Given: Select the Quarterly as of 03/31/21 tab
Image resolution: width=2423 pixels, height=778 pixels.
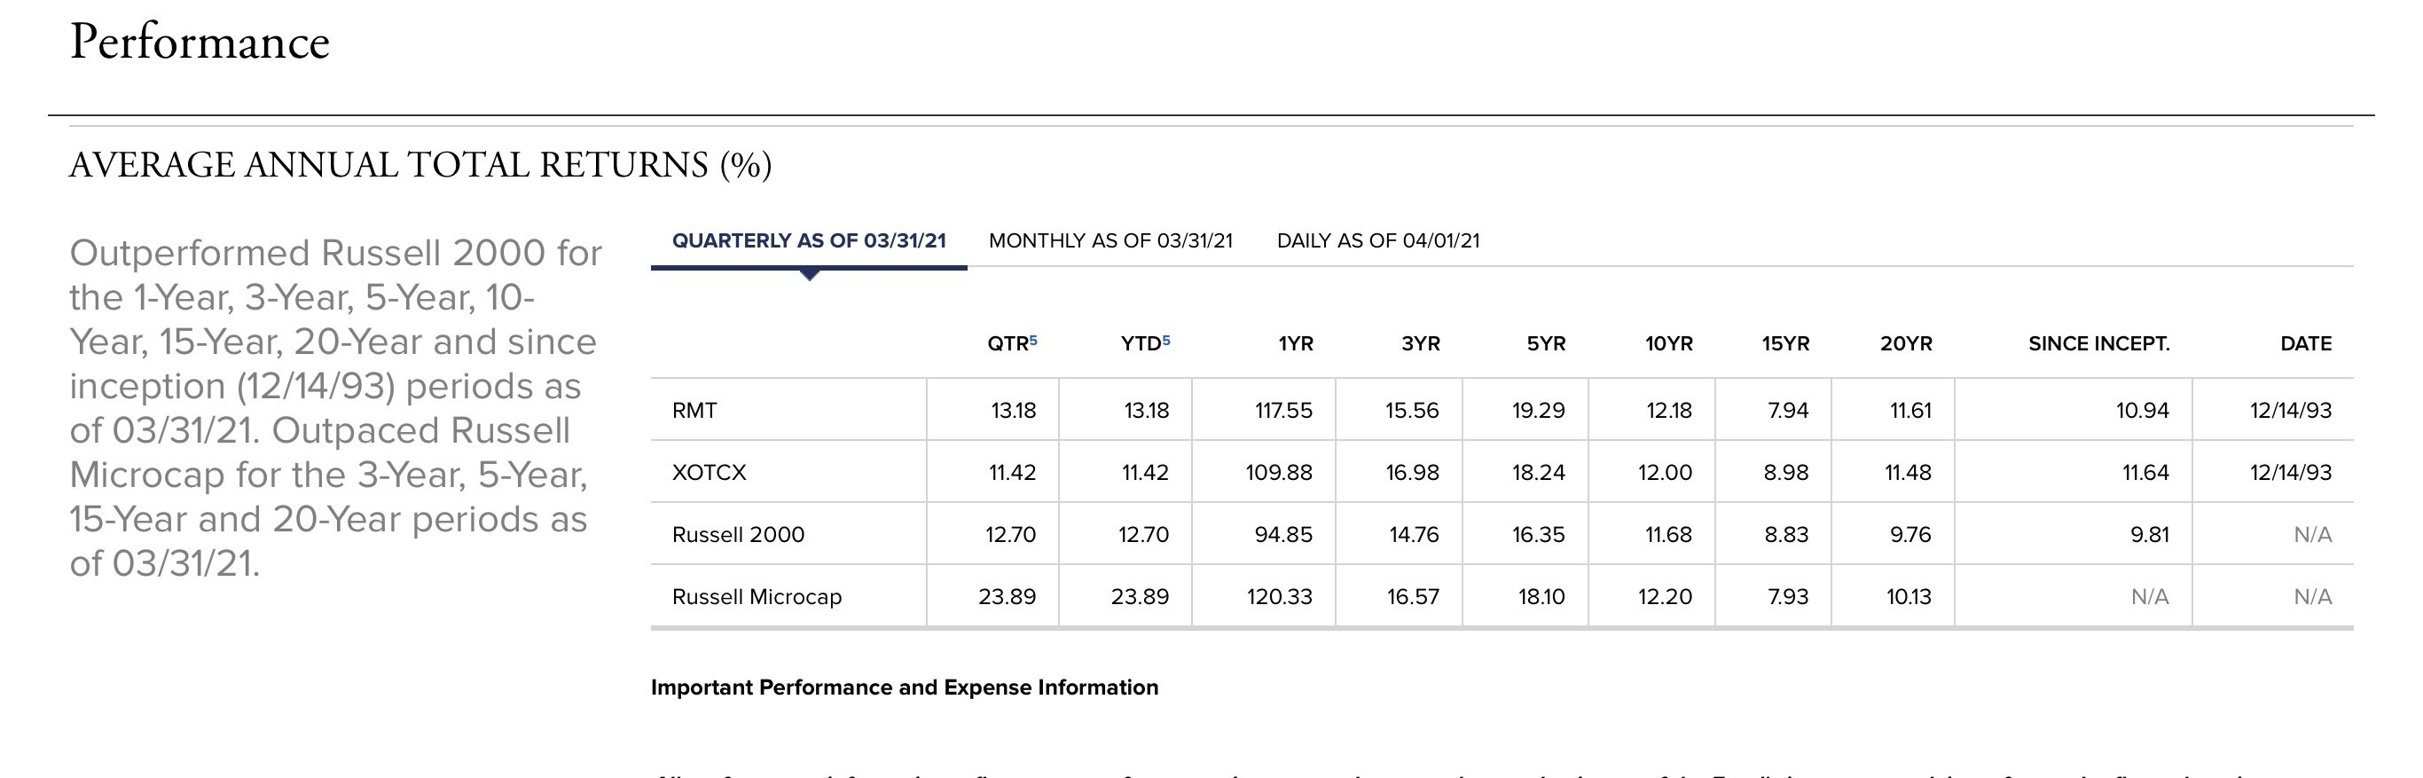Looking at the screenshot, I should click(808, 240).
